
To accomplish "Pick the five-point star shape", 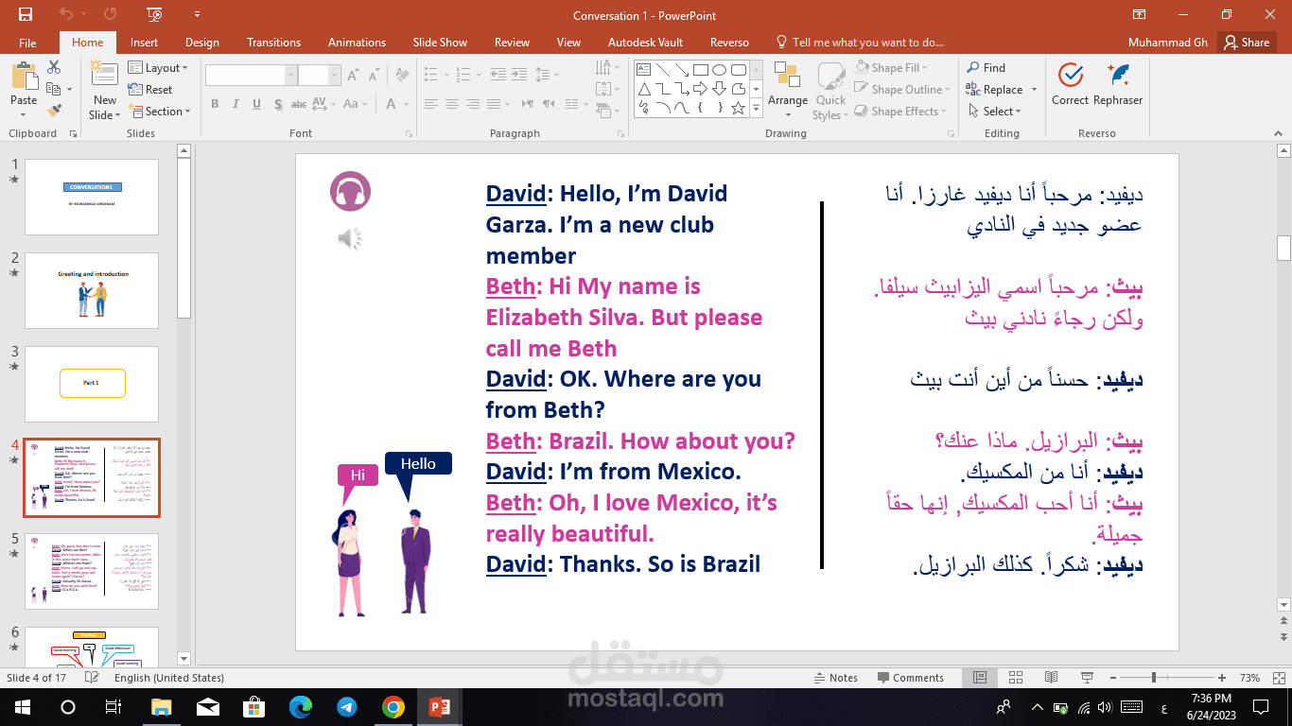I will point(739,108).
